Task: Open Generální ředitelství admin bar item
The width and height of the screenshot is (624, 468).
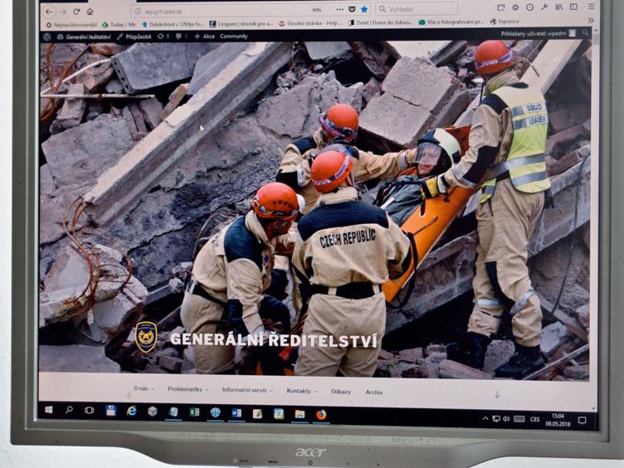Action: (x=84, y=37)
